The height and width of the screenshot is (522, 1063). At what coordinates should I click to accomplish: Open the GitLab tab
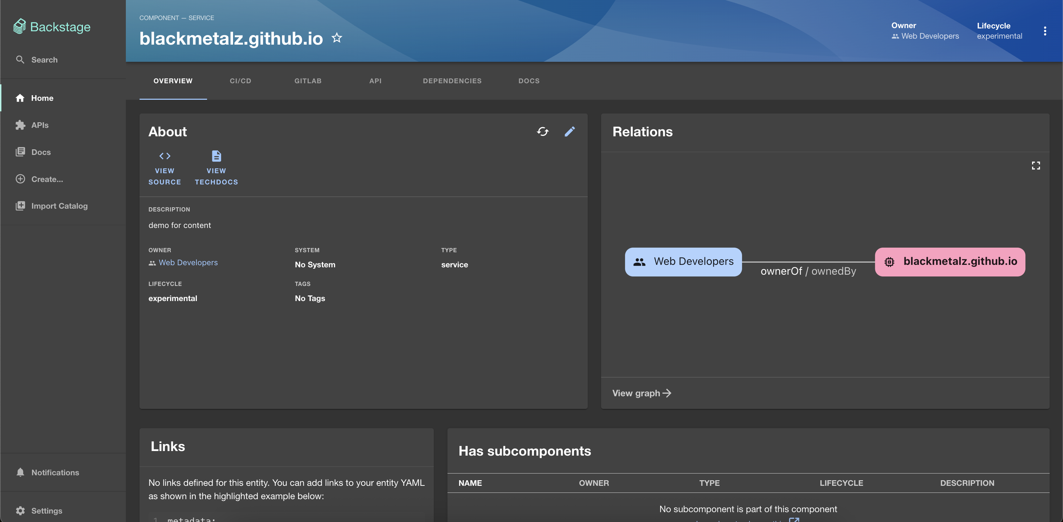coord(308,81)
